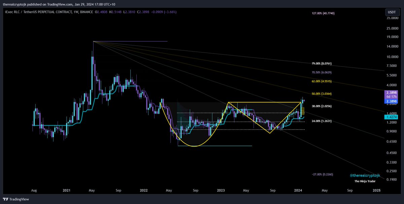Click the change value −0.0909 (−3.66%)
This screenshot has height=204, width=404.
point(163,12)
